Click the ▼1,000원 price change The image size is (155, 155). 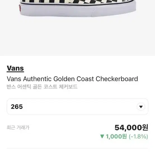click(x=114, y=137)
